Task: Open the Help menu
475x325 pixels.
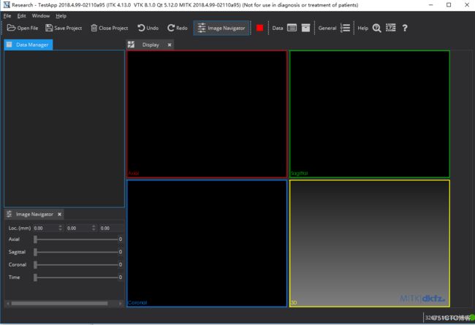Action: 61,16
